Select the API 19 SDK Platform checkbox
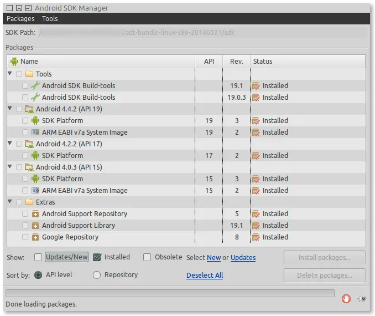The height and width of the screenshot is (316, 375). [25, 121]
